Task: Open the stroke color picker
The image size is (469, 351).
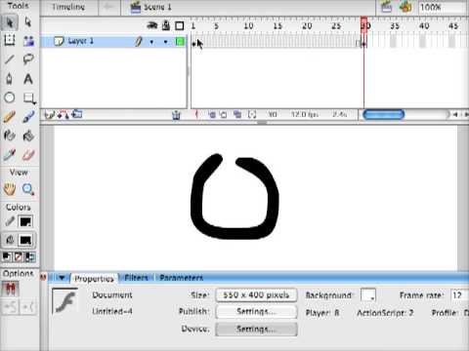Action: (x=25, y=221)
